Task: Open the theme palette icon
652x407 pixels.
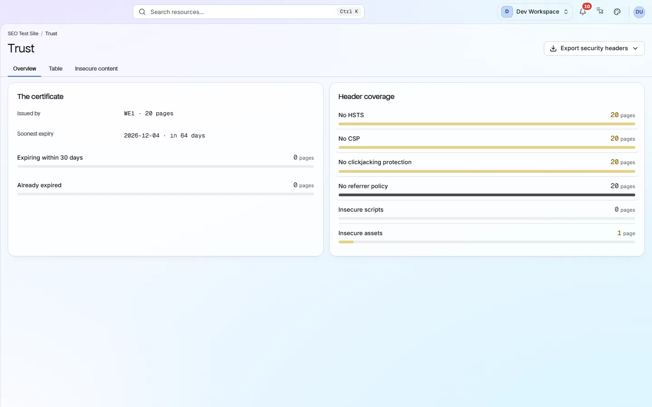Action: pyautogui.click(x=617, y=12)
